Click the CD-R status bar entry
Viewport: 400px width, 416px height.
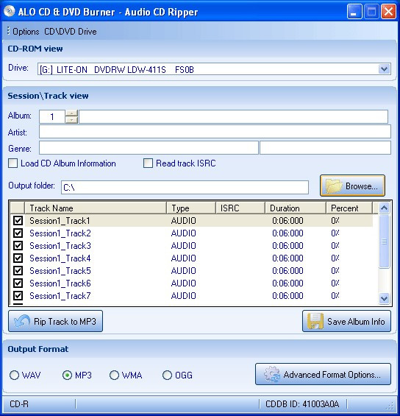tap(19, 403)
